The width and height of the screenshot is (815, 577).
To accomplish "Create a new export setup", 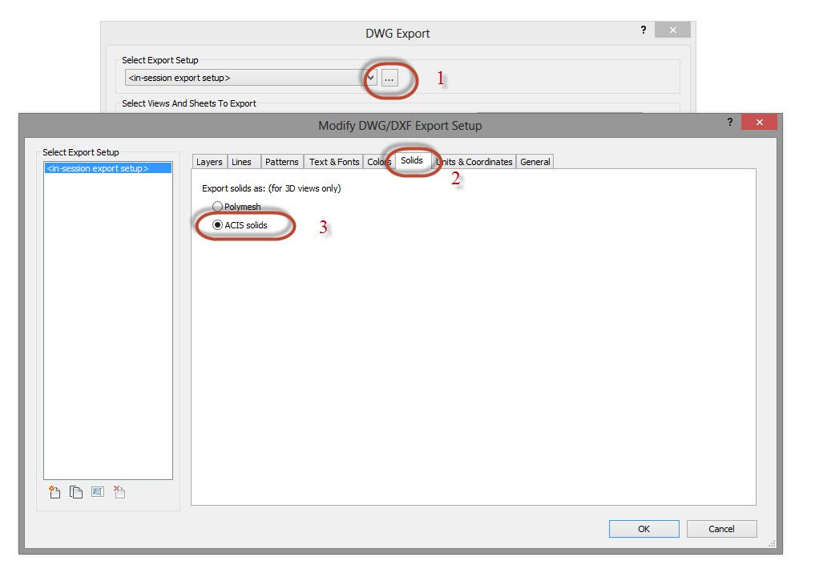I will [54, 491].
